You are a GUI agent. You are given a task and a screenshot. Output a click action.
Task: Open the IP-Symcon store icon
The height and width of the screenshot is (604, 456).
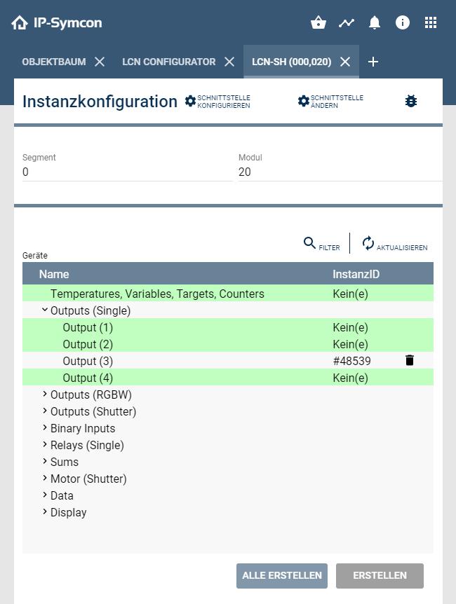[318, 22]
